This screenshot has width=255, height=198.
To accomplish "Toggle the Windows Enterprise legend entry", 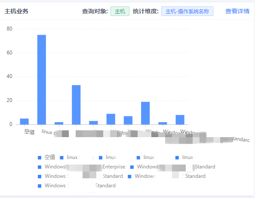I will click(x=81, y=167).
